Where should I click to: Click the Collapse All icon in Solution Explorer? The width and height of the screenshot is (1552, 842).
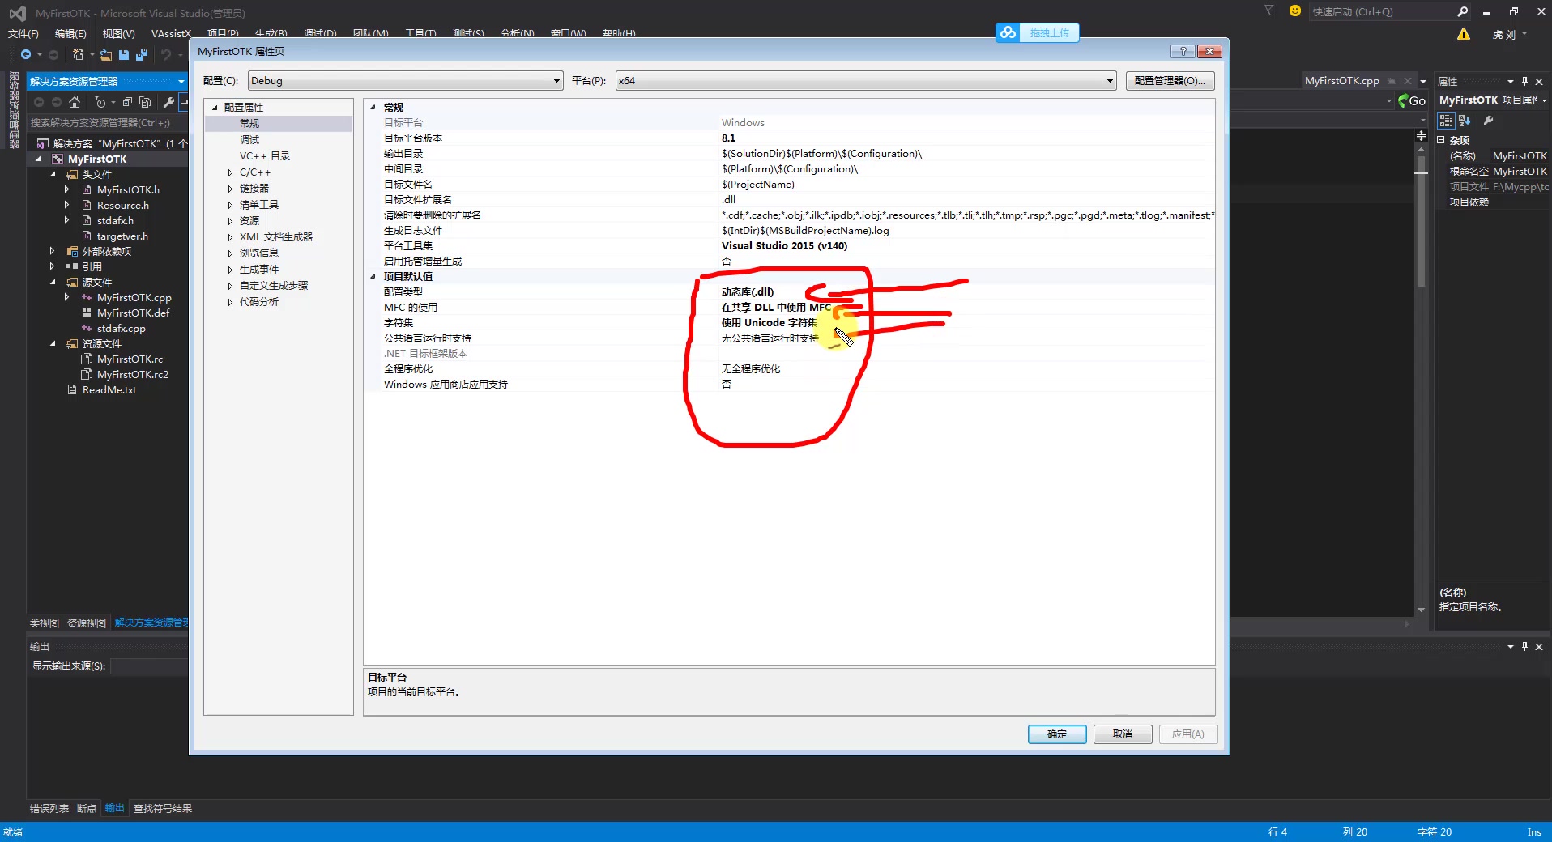(x=127, y=103)
